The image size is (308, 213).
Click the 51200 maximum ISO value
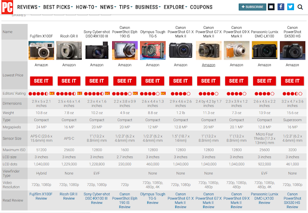point(41,150)
